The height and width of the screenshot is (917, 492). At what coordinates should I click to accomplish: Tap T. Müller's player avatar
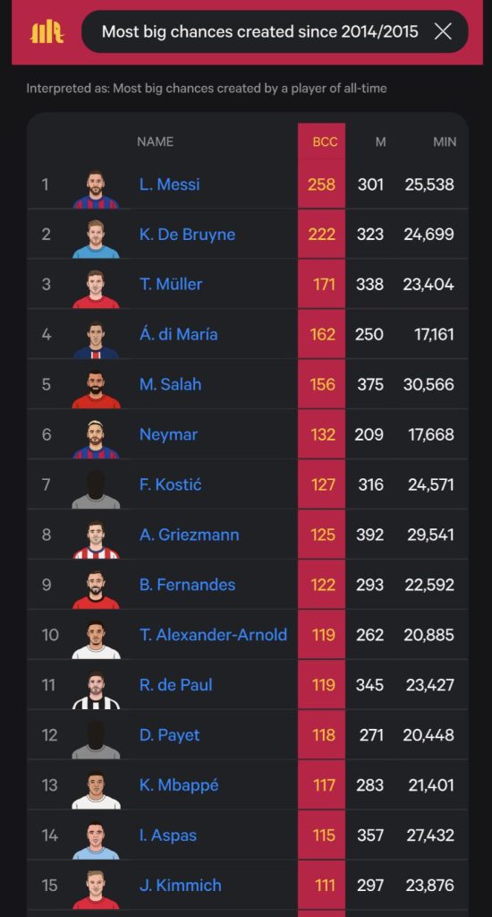click(96, 289)
